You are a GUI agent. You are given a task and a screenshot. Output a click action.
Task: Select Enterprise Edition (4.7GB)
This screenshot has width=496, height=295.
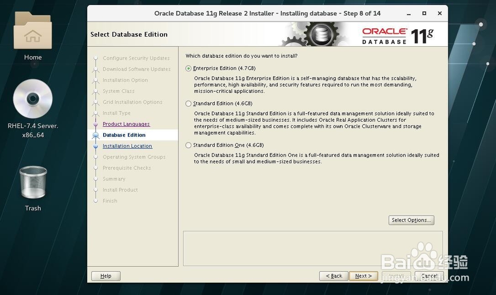pos(188,68)
